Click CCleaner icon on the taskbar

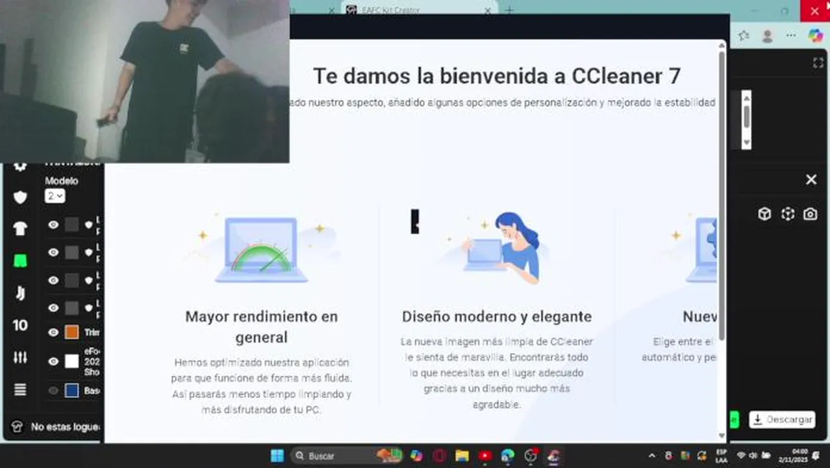pyautogui.click(x=553, y=456)
